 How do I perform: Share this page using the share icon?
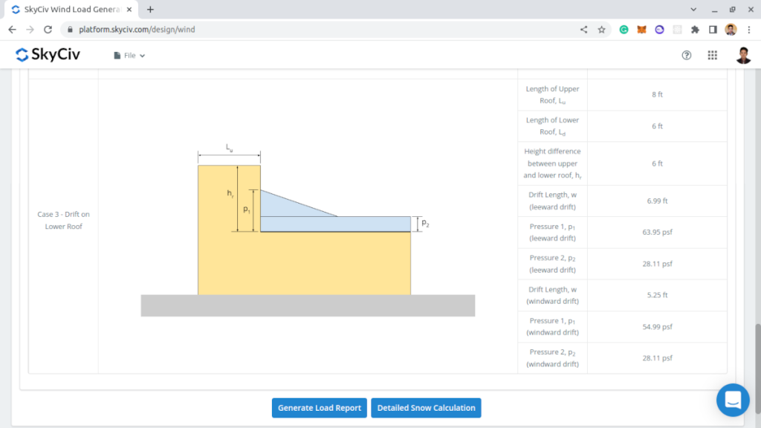tap(584, 30)
